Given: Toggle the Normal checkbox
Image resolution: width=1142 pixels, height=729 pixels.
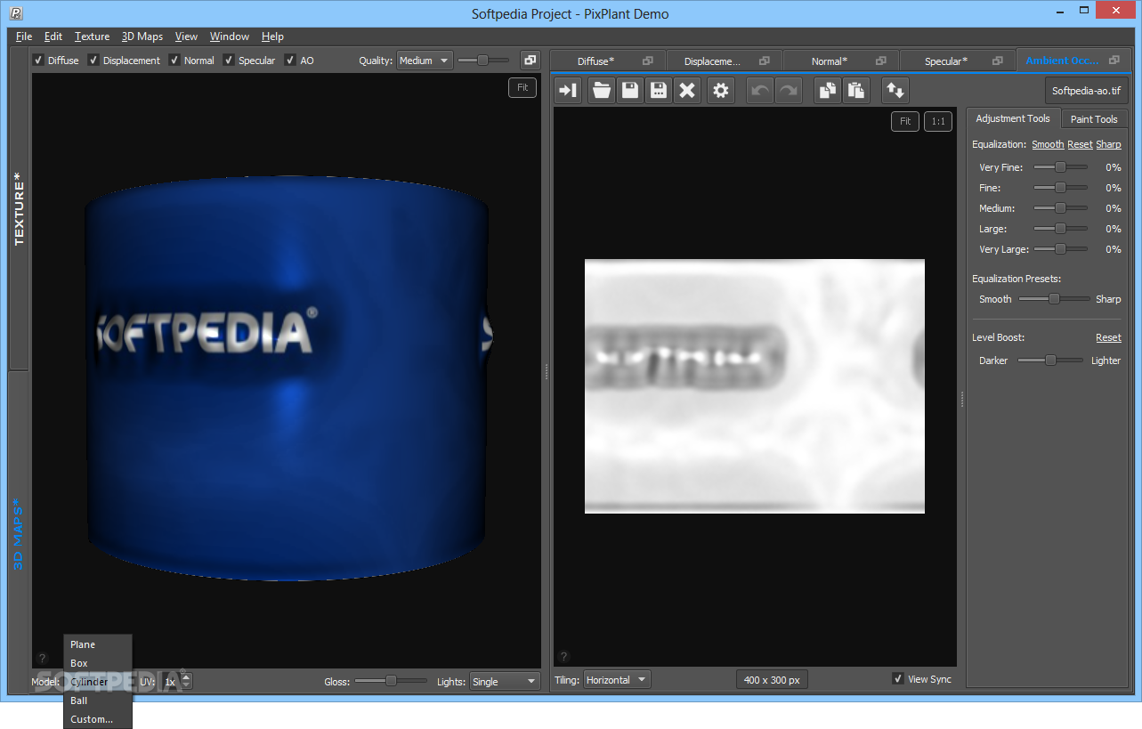Looking at the screenshot, I should click(x=174, y=61).
